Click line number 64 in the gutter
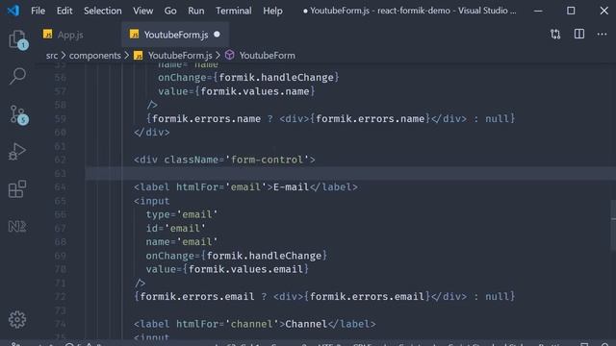 tap(60, 186)
